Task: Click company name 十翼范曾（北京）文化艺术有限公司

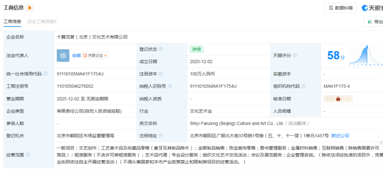Action: click(92, 37)
